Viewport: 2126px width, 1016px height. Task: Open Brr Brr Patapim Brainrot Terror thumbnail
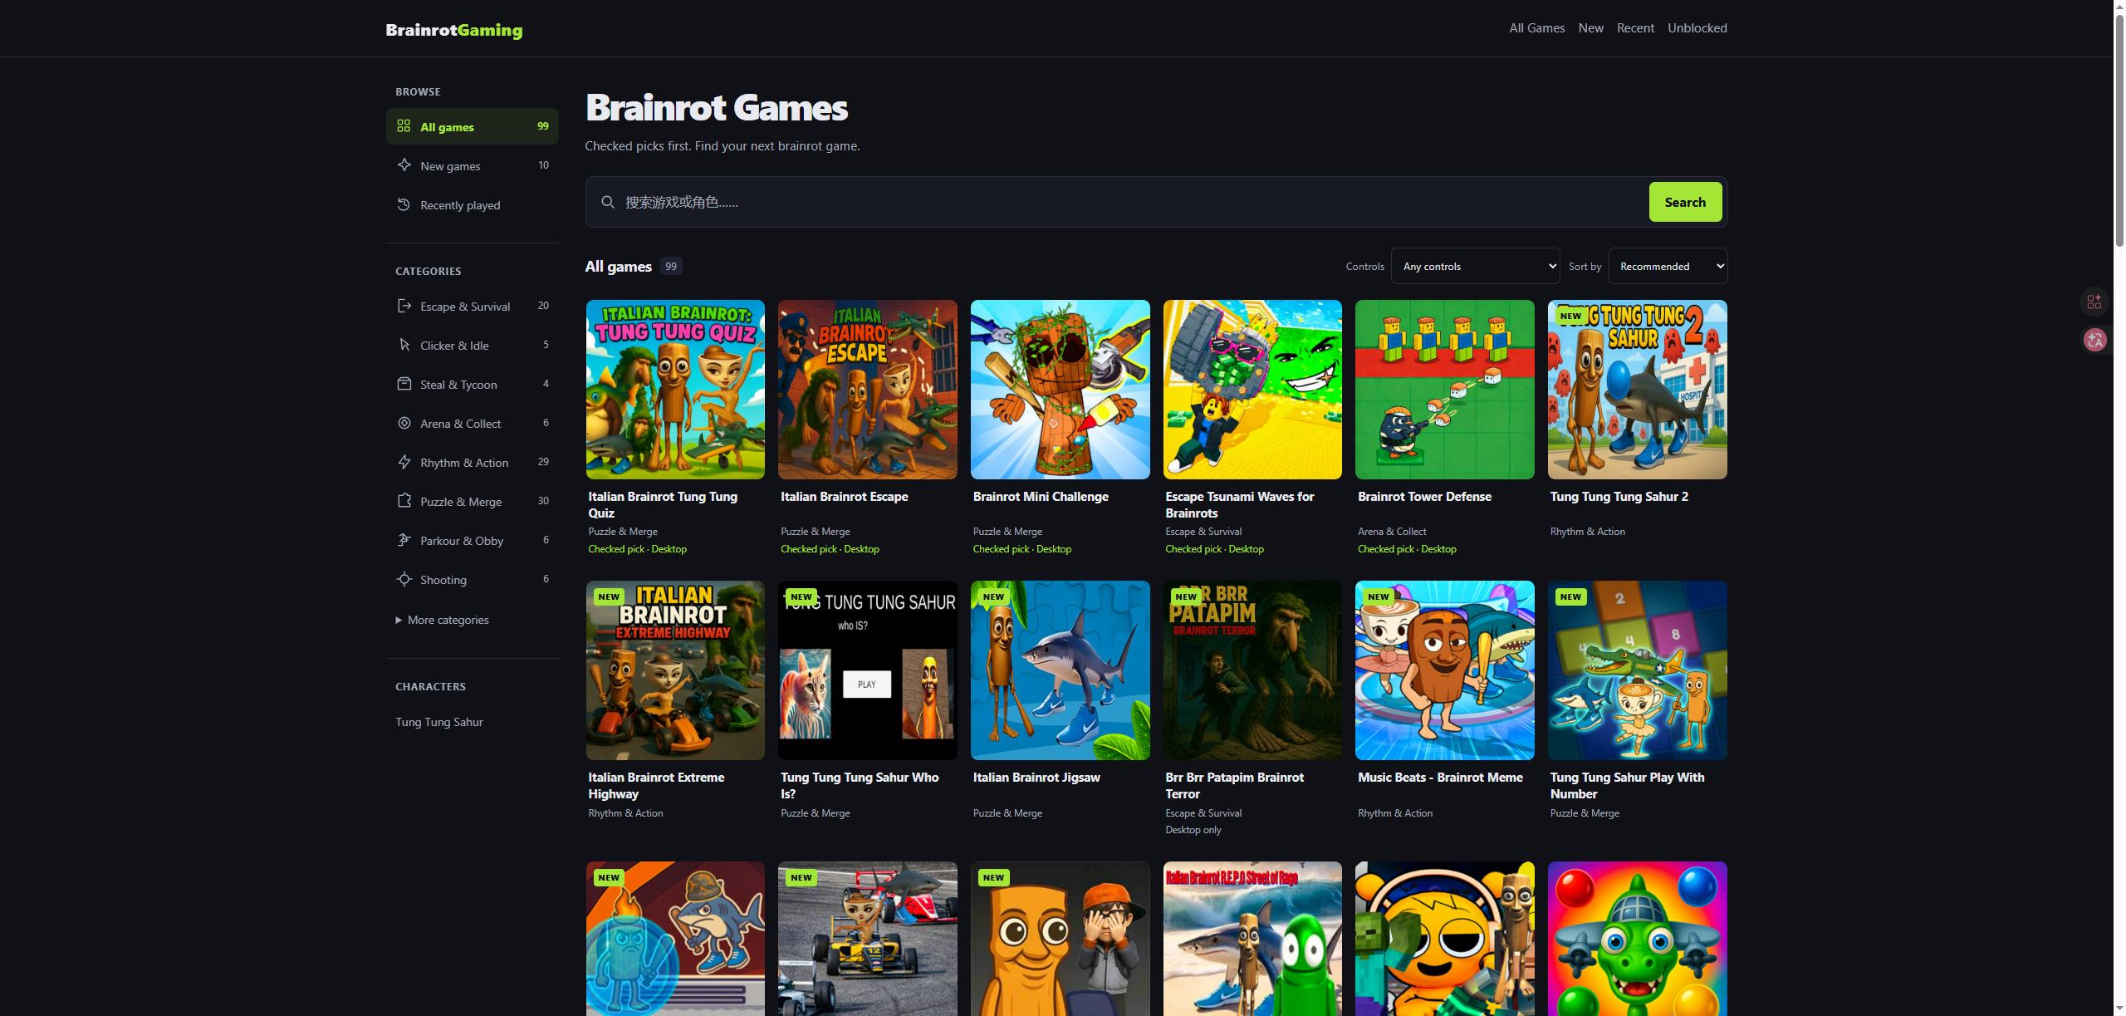pyautogui.click(x=1252, y=670)
